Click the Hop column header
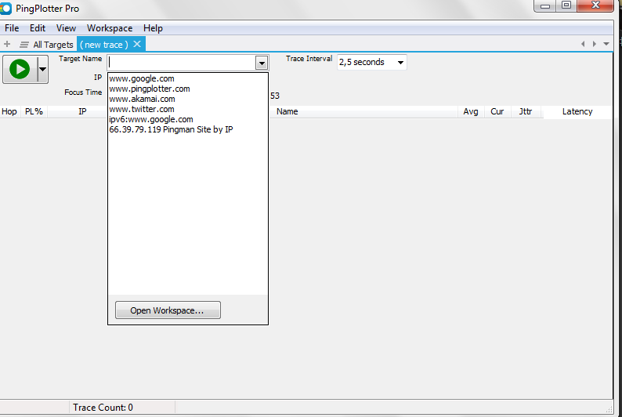This screenshot has height=417, width=622. [x=9, y=111]
